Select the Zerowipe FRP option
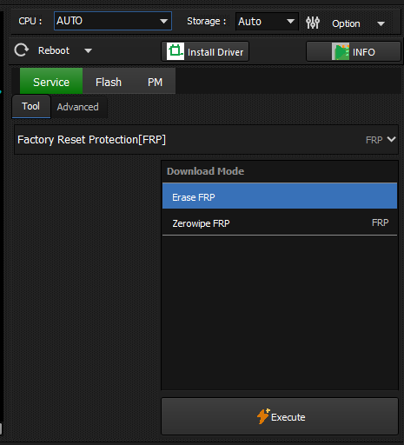 [280, 222]
